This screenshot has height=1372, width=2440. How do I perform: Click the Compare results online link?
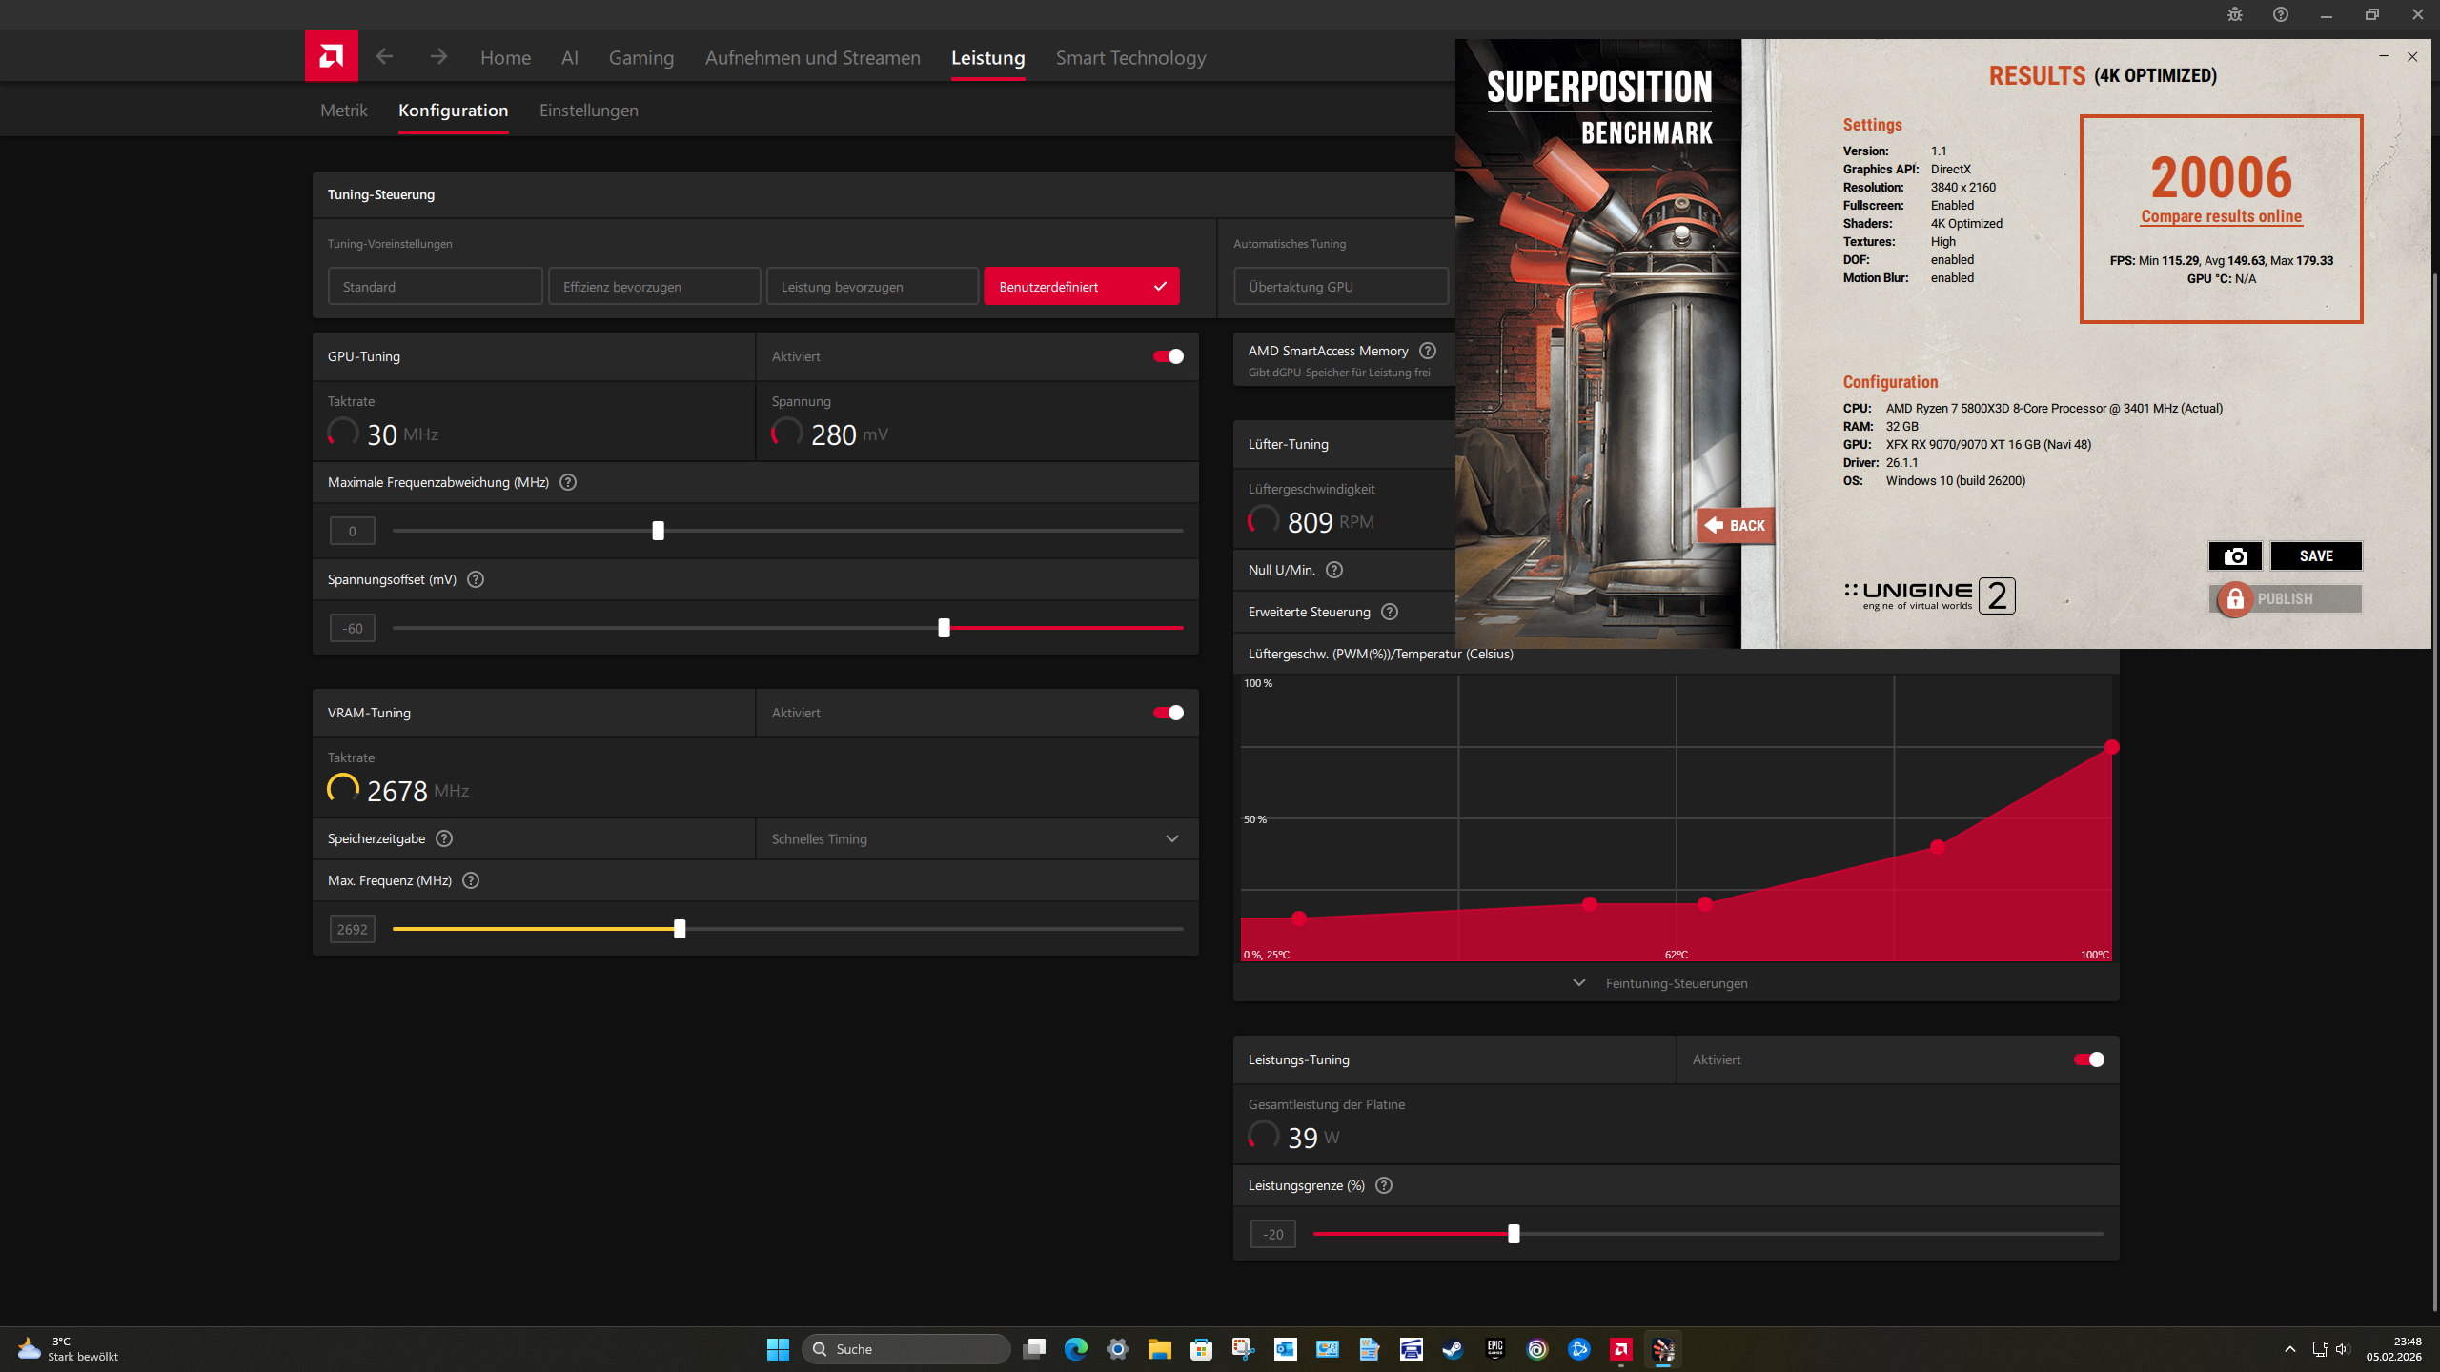coord(2221,215)
